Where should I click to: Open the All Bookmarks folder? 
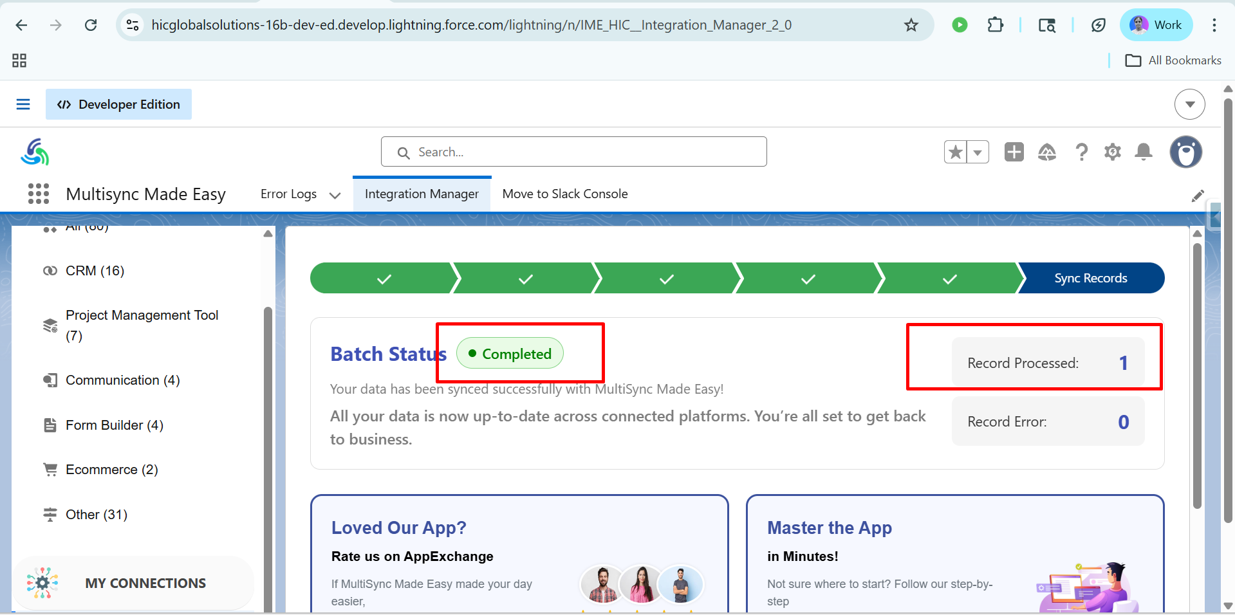[x=1173, y=60]
